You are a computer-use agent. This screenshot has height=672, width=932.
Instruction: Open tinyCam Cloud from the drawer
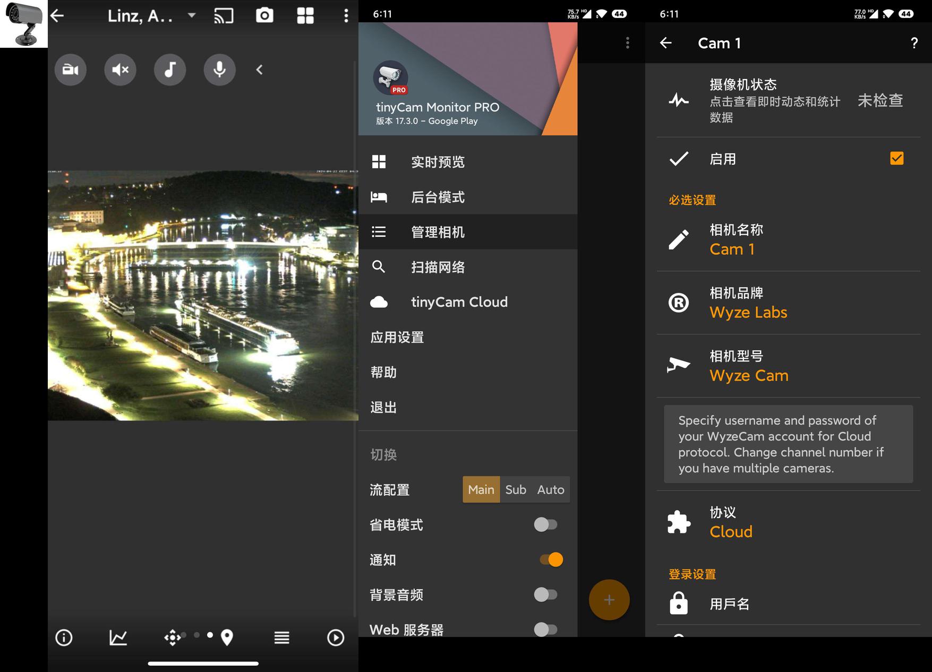point(468,302)
